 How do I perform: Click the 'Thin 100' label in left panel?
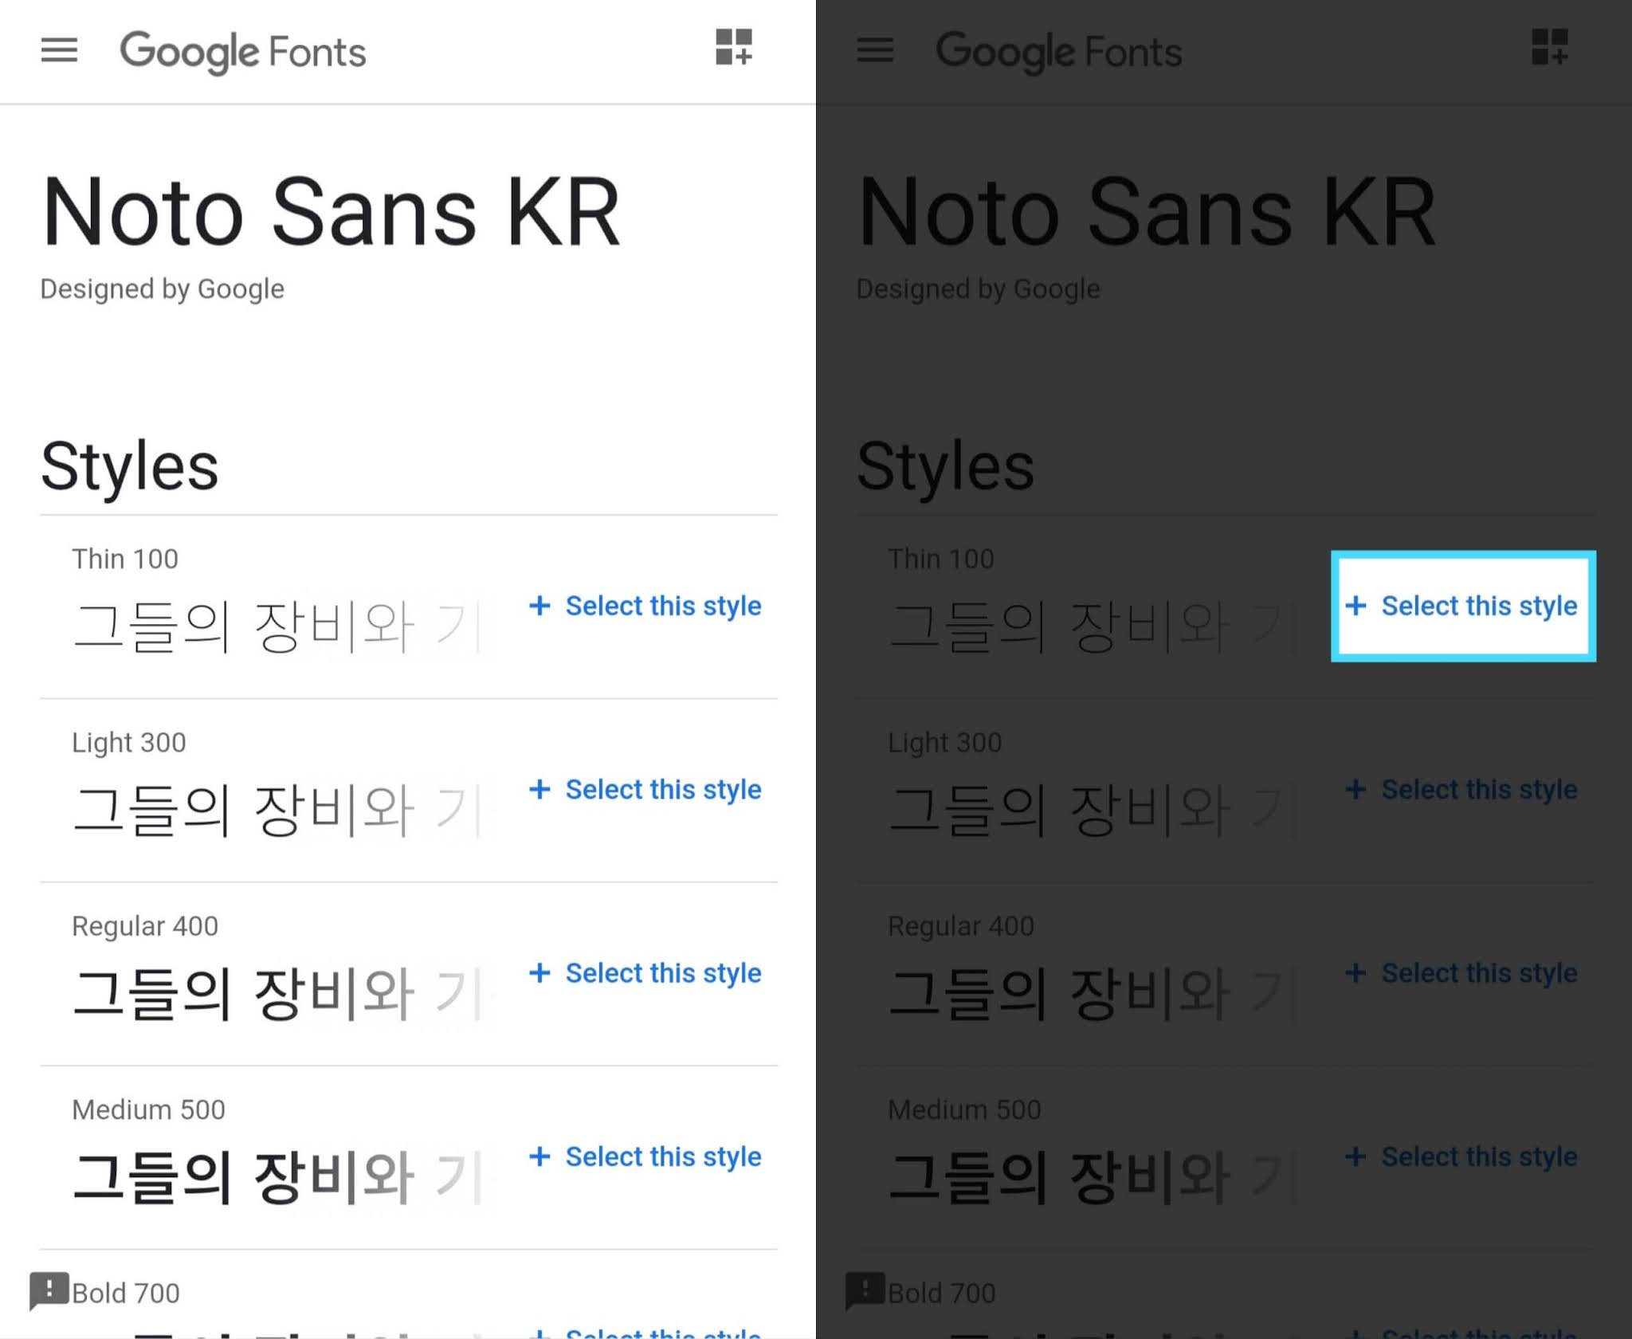[x=125, y=559]
